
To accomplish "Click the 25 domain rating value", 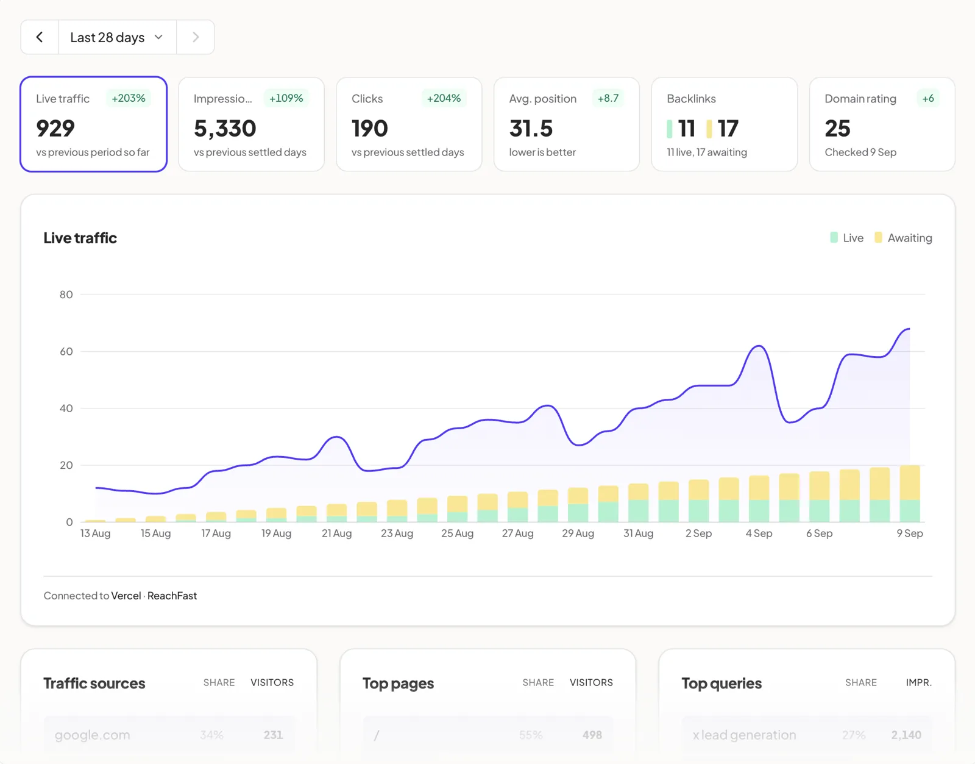I will [837, 129].
